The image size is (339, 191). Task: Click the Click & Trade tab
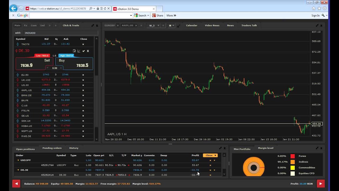71,25
